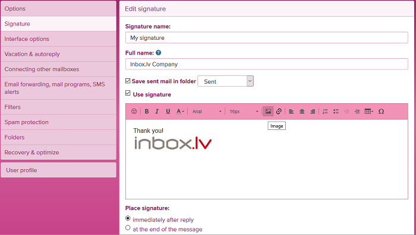Open the Arial font family dropdown
The width and height of the screenshot is (416, 235).
(x=207, y=112)
